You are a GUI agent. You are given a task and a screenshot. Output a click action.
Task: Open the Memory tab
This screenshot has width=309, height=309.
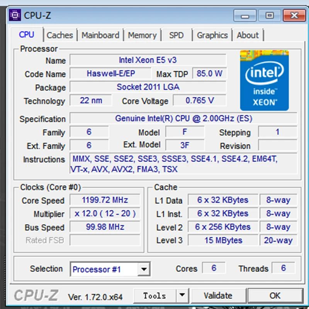[142, 36]
